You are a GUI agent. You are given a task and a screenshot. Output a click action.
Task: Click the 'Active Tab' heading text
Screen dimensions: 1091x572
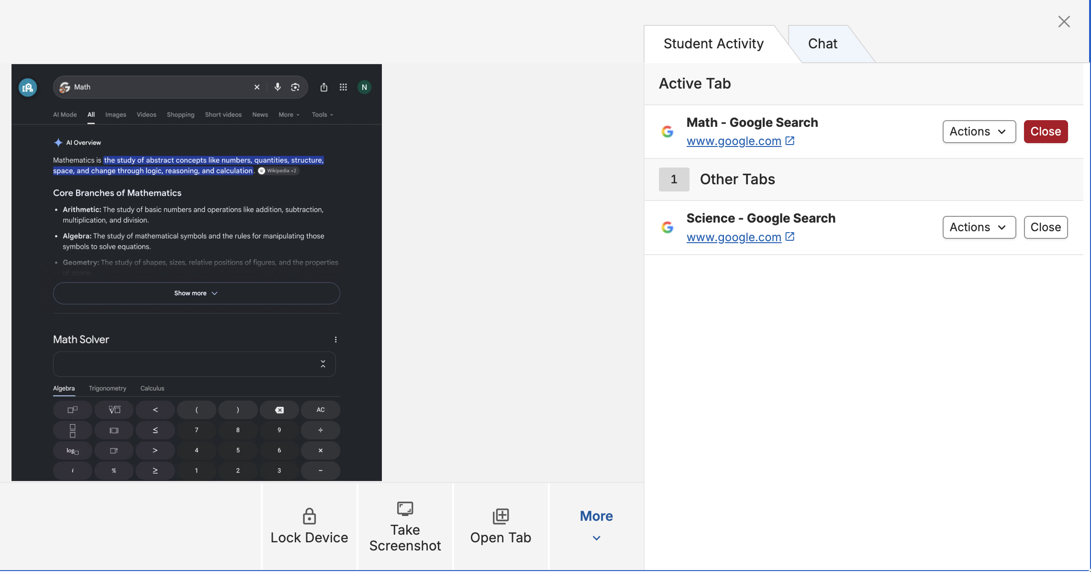coord(695,84)
